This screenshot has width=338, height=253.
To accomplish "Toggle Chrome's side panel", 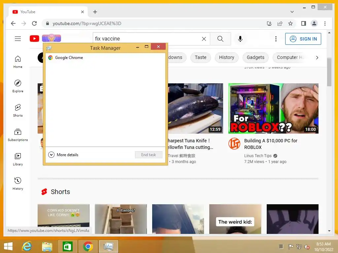I will pyautogui.click(x=304, y=23).
